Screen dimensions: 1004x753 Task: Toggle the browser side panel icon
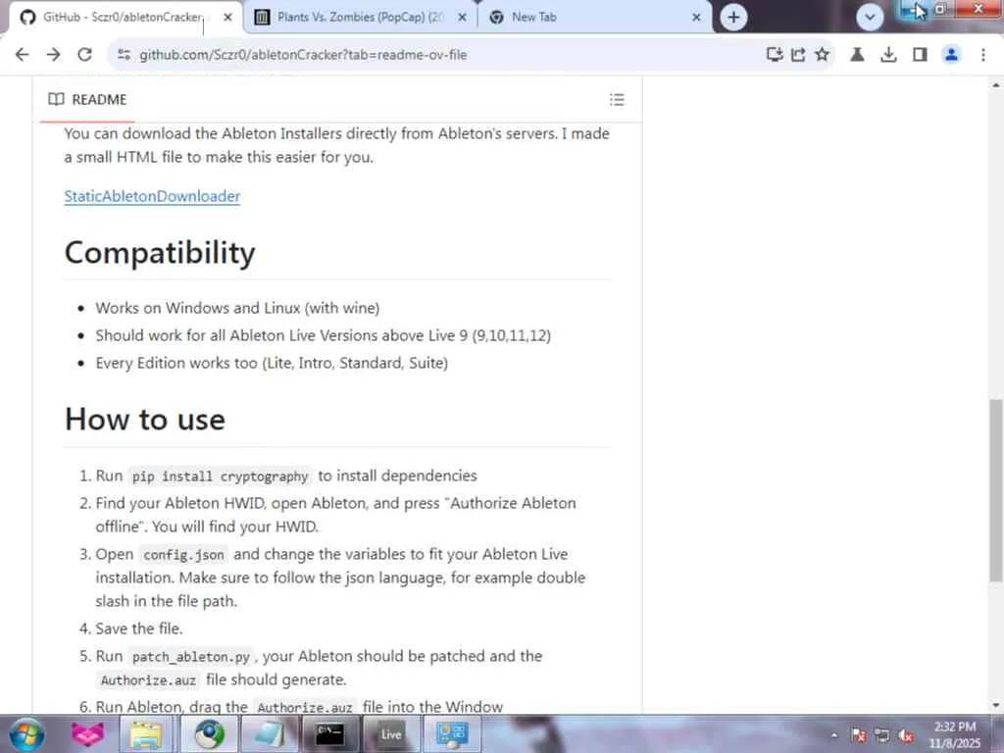[x=920, y=55]
